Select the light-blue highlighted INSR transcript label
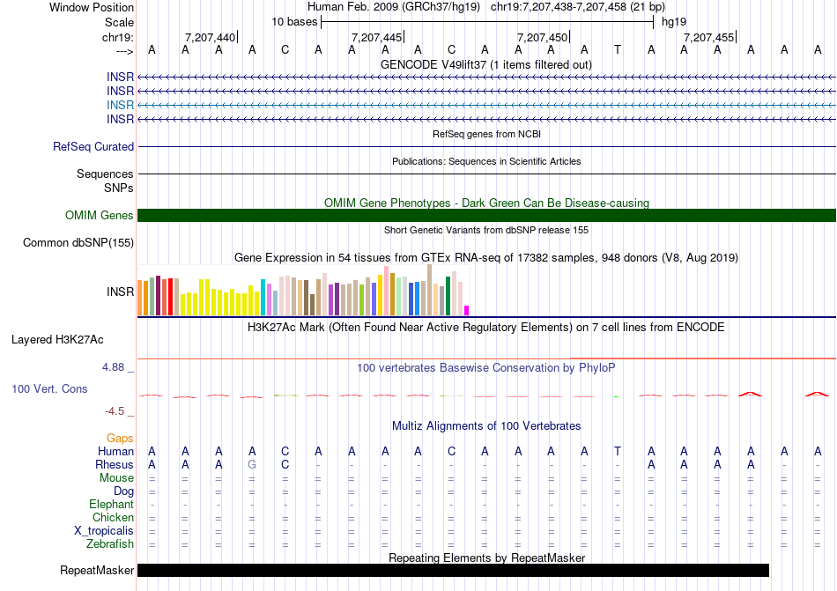 pyautogui.click(x=120, y=105)
